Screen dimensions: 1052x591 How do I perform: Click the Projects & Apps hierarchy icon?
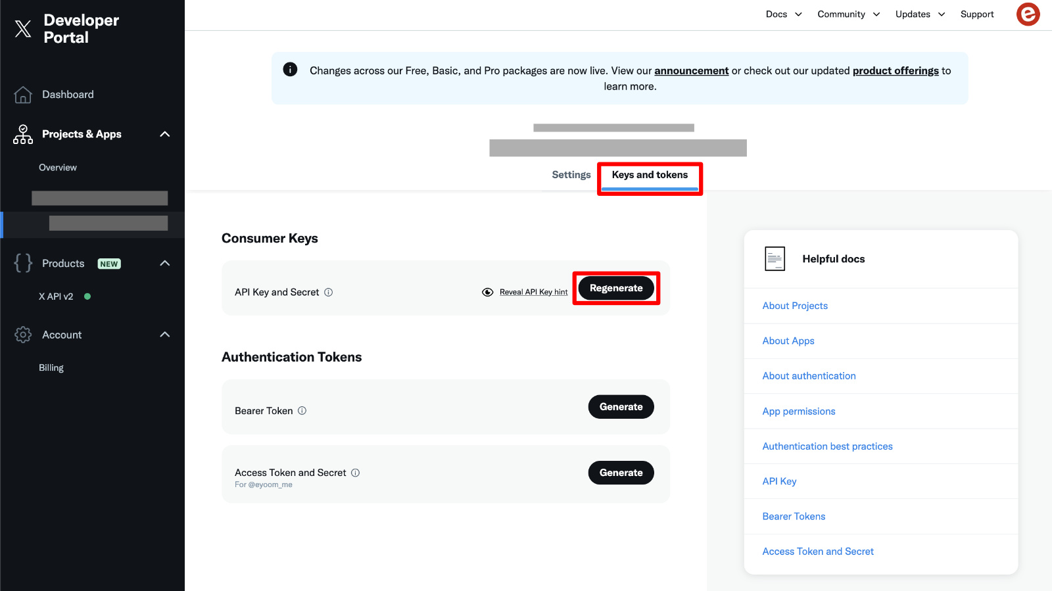23,134
